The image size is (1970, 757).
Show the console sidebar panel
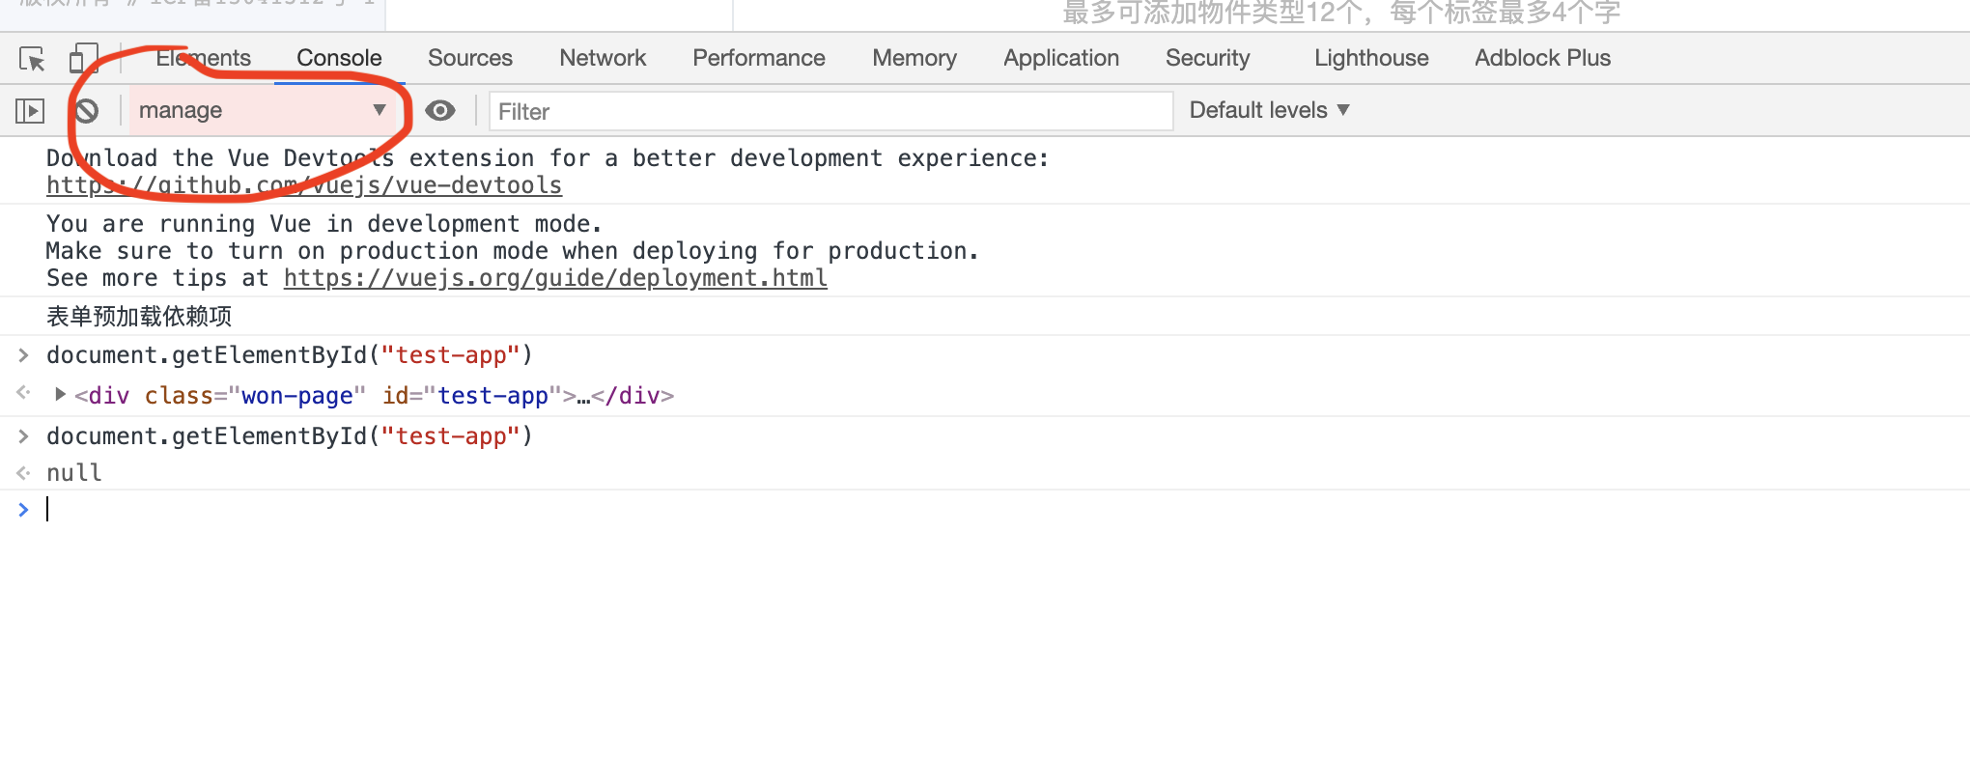(x=30, y=111)
